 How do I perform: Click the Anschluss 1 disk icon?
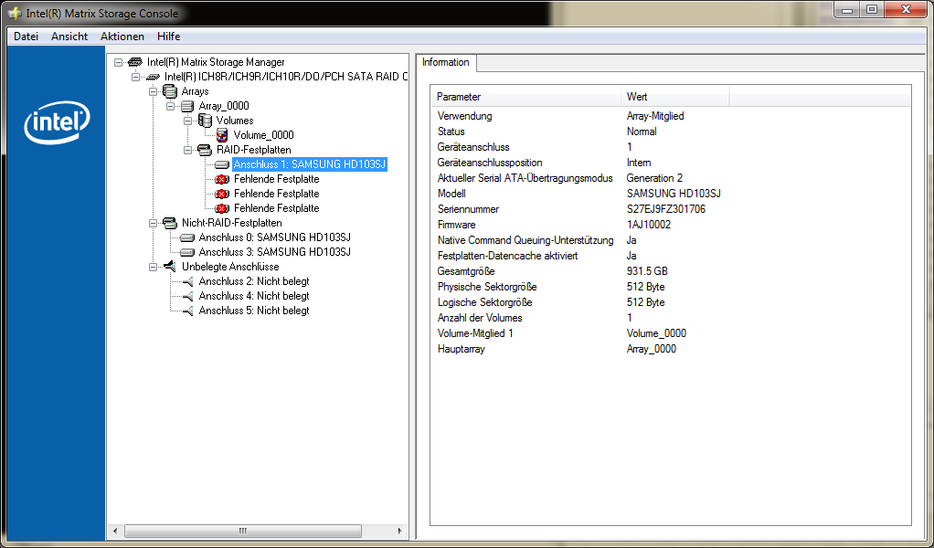click(x=222, y=164)
